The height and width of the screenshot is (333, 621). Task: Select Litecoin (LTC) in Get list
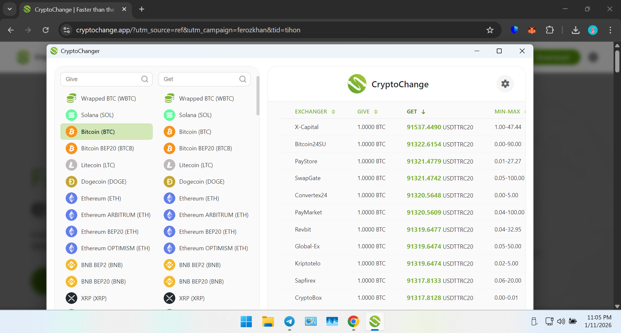click(x=204, y=165)
